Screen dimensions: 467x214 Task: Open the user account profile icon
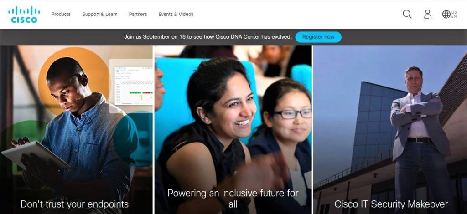coord(428,14)
